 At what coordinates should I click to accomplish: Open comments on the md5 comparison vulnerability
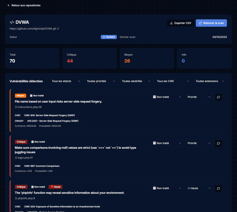coord(218,143)
